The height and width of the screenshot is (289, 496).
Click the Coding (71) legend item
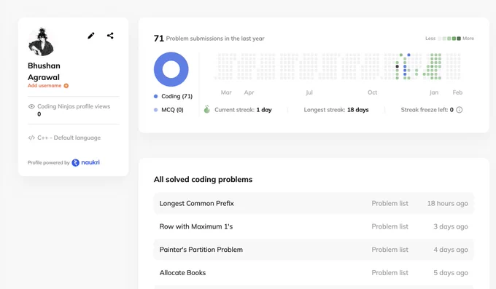click(174, 96)
